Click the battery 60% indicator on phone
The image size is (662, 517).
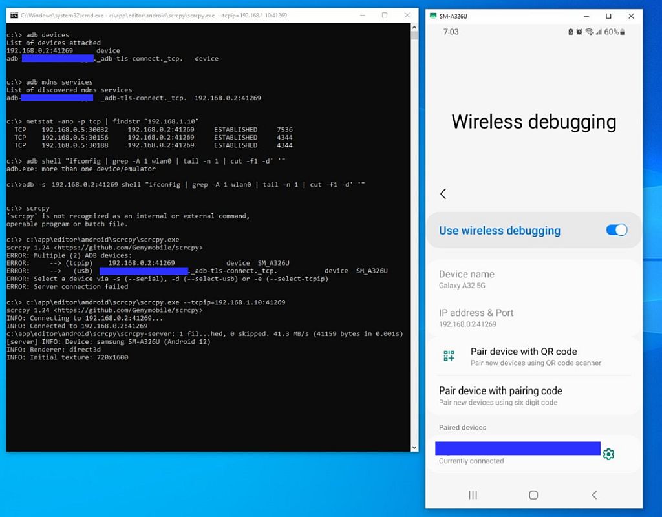(615, 32)
